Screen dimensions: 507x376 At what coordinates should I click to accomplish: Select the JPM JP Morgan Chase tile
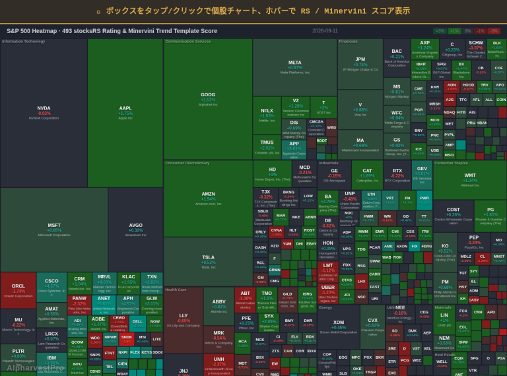click(360, 64)
